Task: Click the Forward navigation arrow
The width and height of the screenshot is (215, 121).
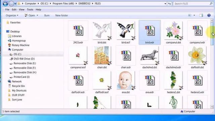Action: pos(11,4)
